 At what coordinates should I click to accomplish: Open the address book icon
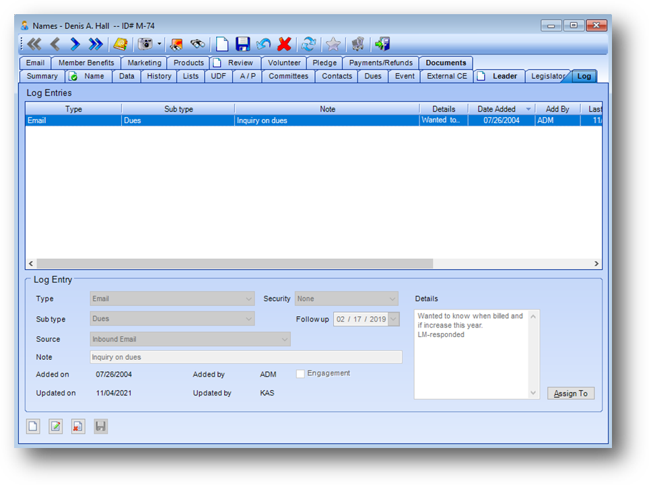(x=121, y=44)
